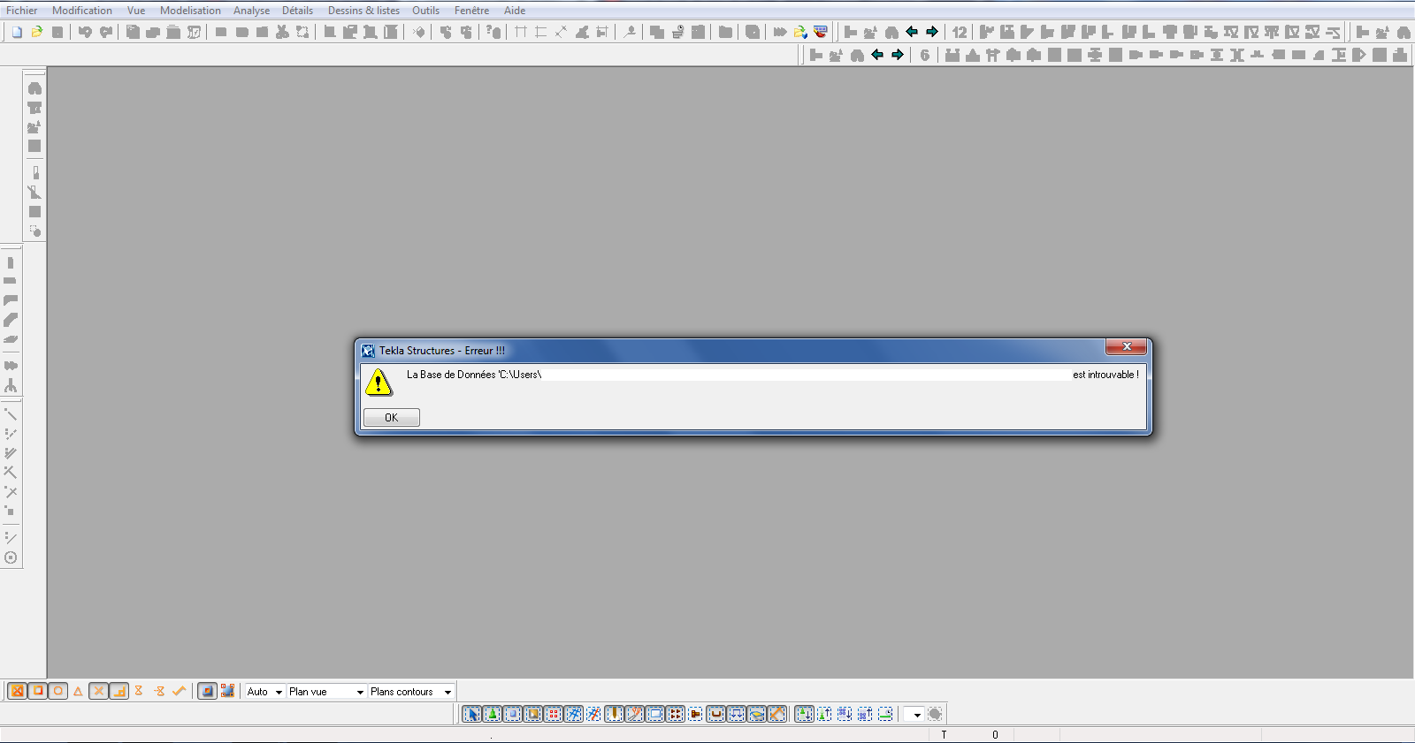
Task: Click the folder with green arrow icon
Action: 800,32
